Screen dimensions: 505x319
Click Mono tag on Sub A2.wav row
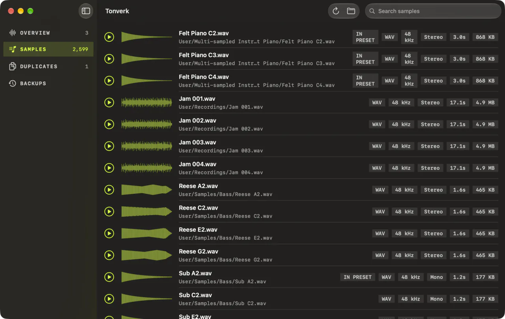coord(436,277)
